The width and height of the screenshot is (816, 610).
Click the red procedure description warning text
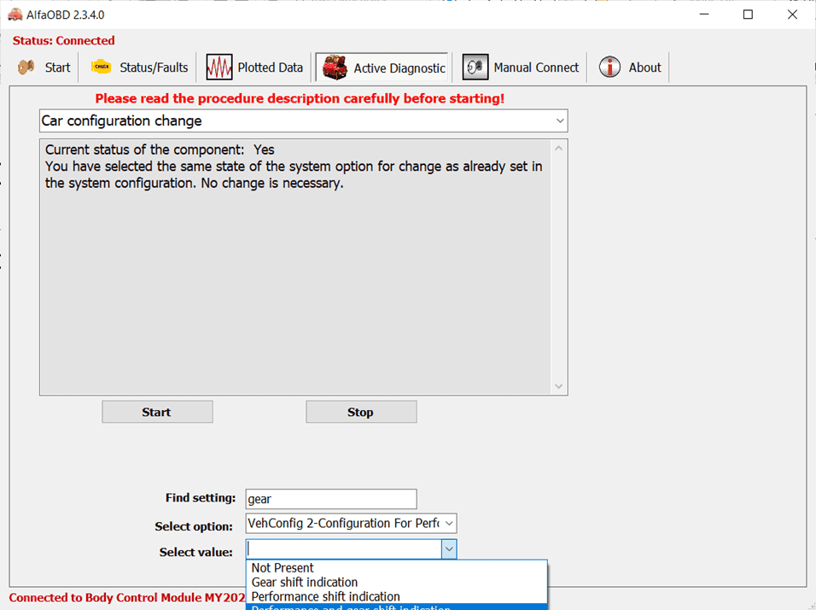[300, 98]
